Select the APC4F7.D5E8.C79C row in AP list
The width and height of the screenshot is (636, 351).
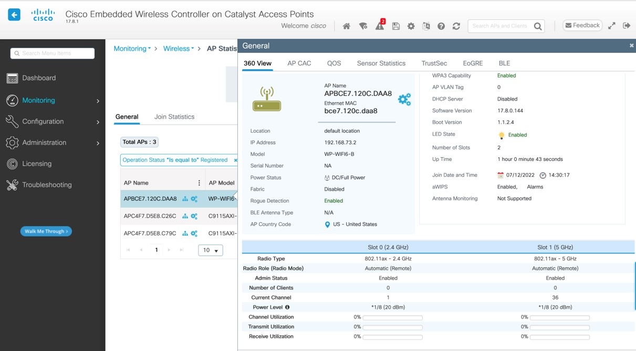tap(150, 233)
